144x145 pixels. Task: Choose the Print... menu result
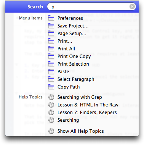pyautogui.click(x=65, y=41)
